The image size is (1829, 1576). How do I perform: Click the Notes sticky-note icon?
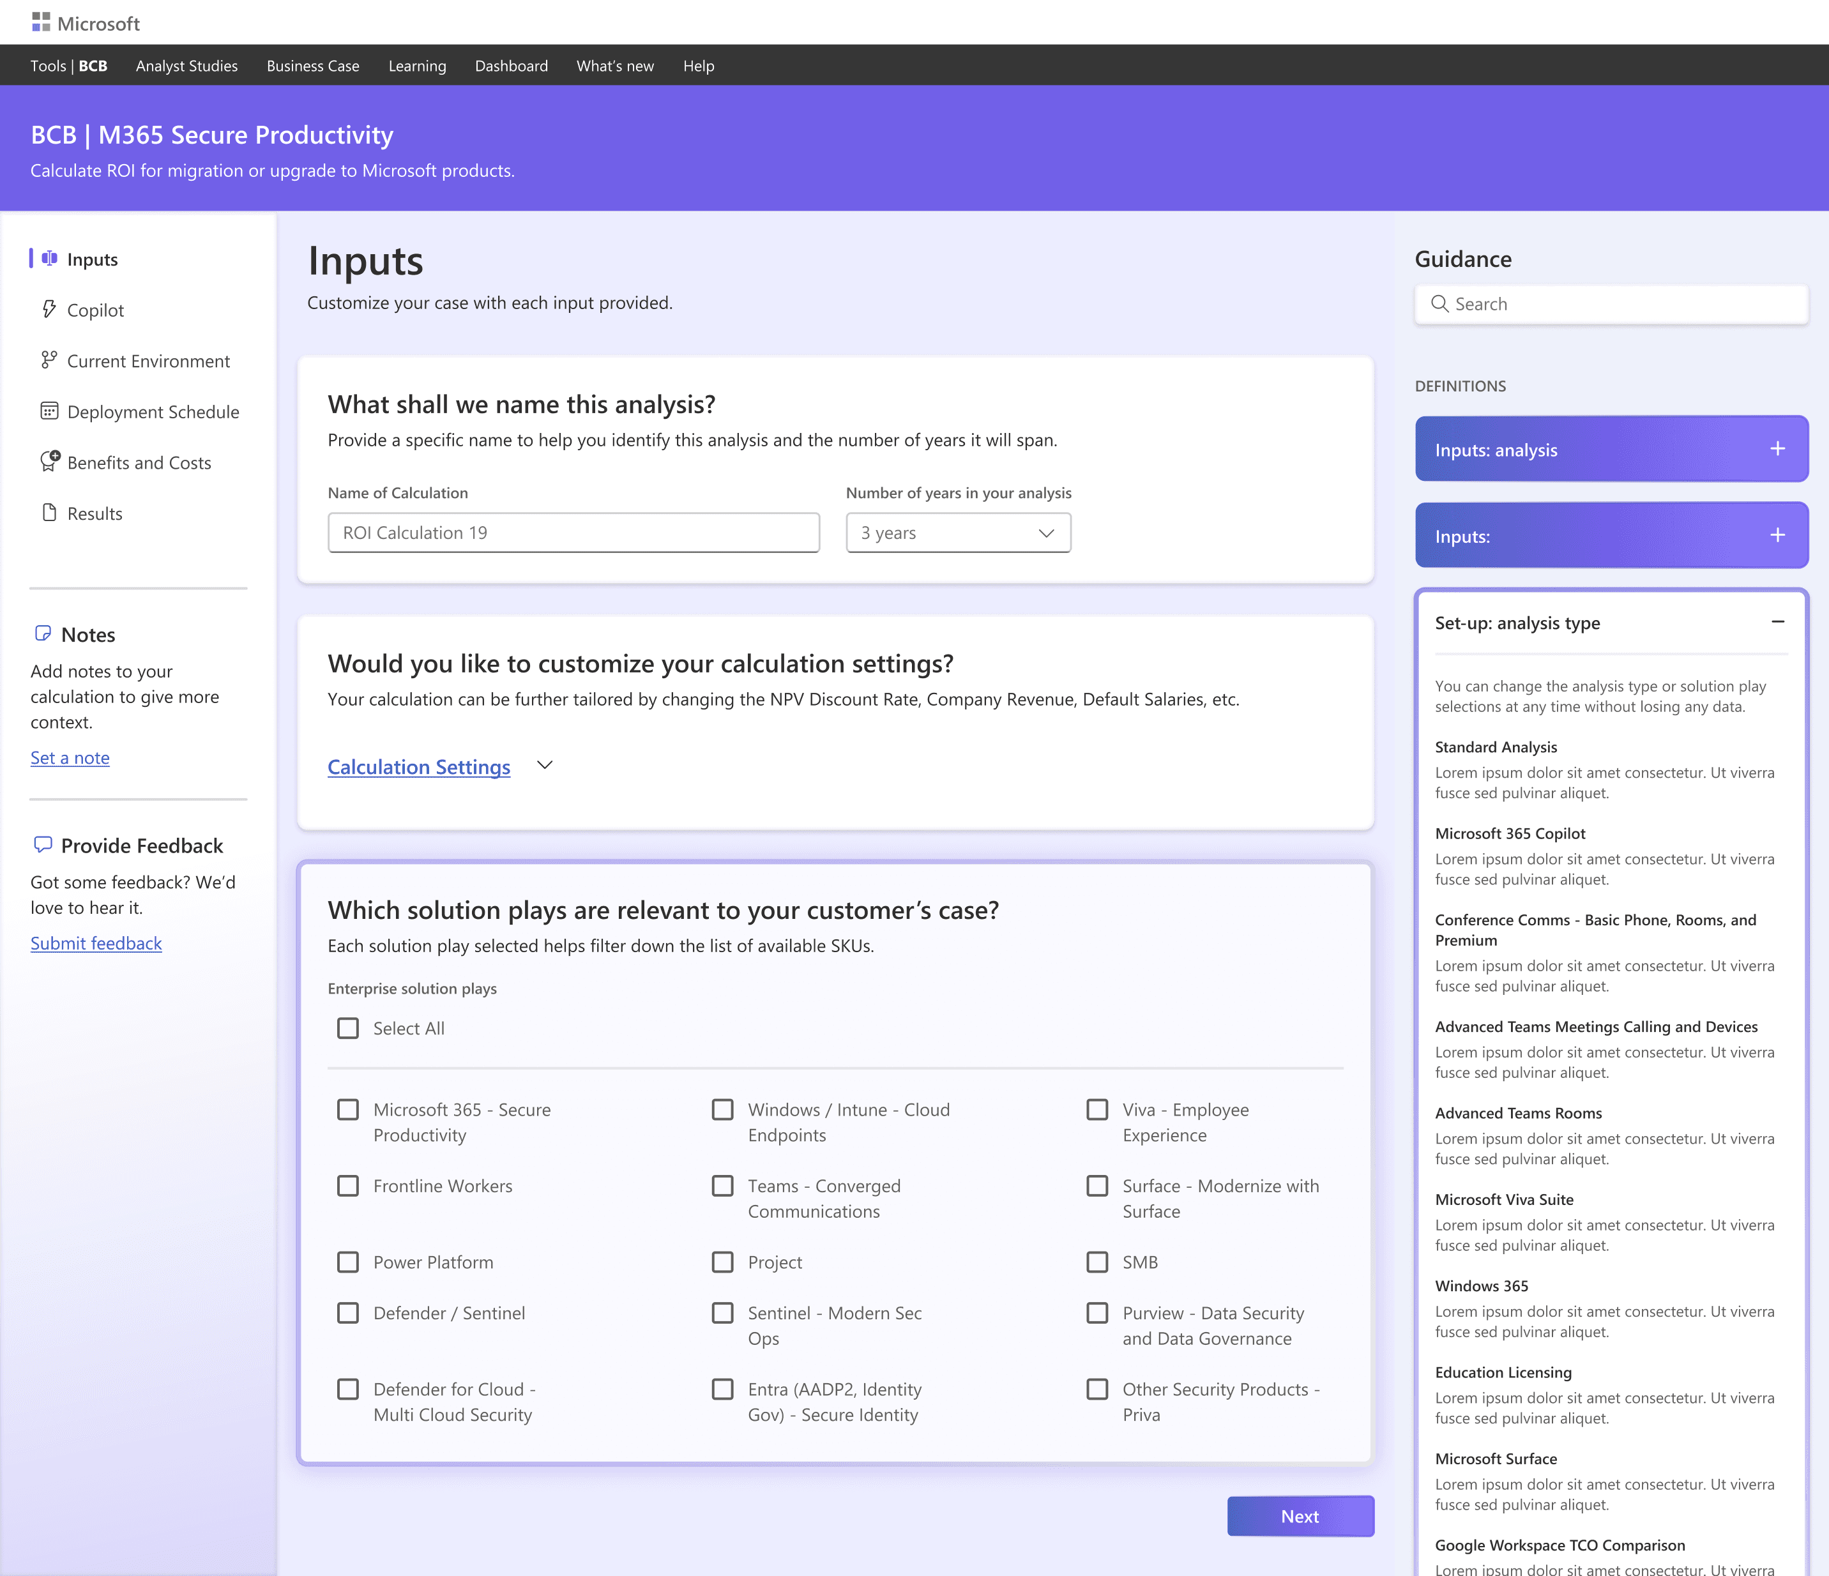tap(42, 633)
